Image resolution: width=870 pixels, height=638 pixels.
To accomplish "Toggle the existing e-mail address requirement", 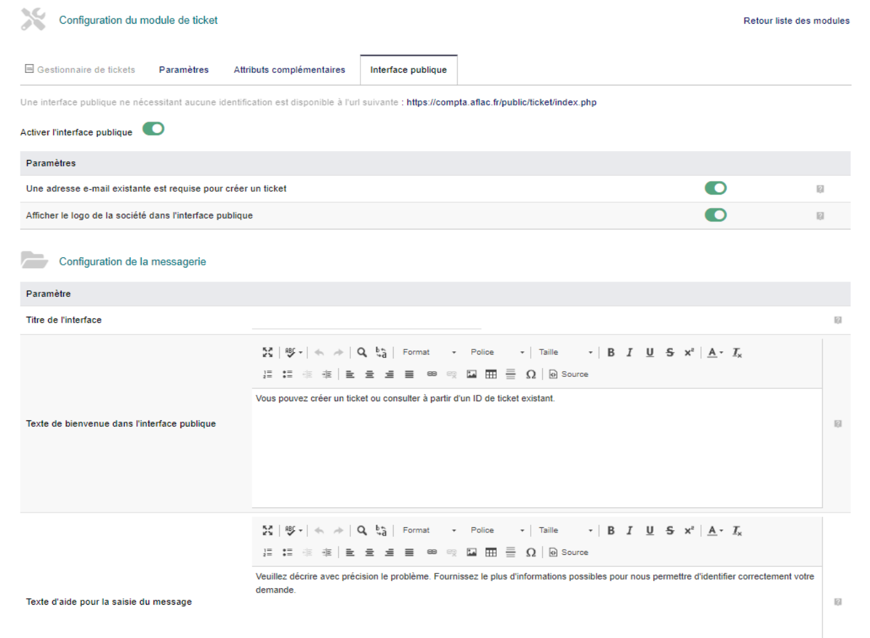I will tap(716, 188).
